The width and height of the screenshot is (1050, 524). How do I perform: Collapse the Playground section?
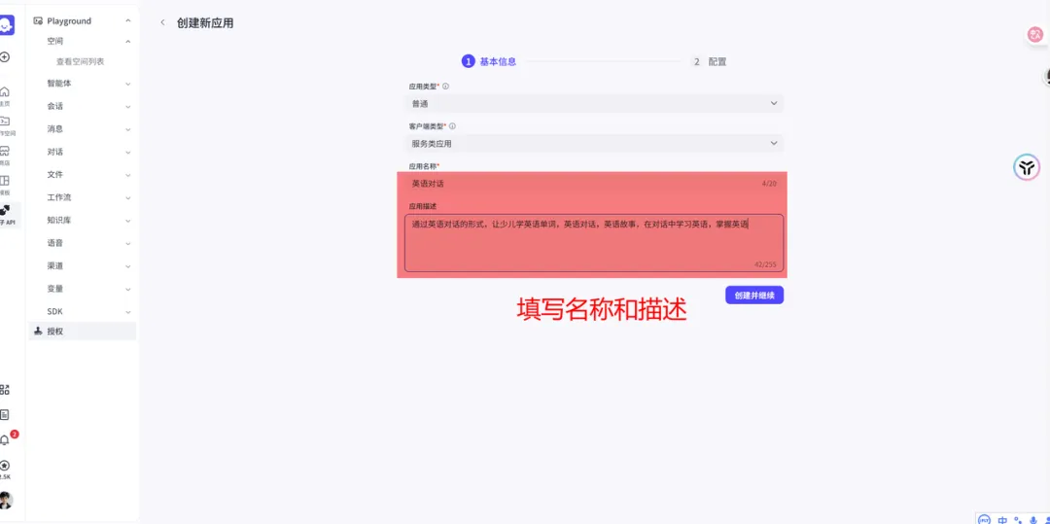[128, 20]
